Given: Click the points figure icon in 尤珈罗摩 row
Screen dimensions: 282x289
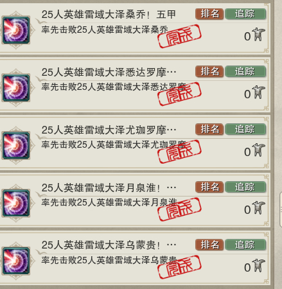Looking at the screenshot, I should click(x=259, y=150).
